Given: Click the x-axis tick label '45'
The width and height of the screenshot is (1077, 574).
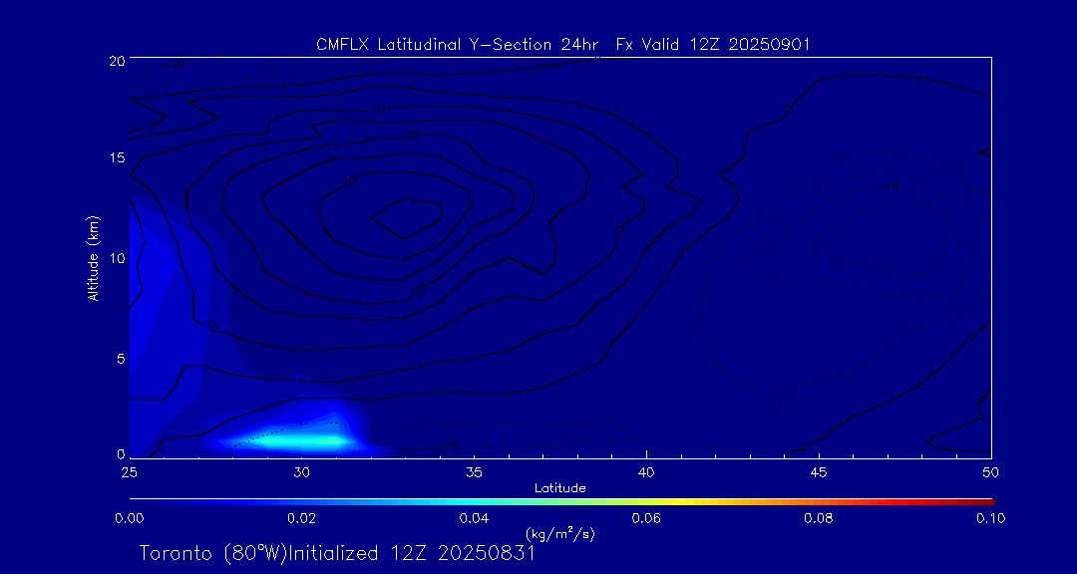Looking at the screenshot, I should click(819, 472).
